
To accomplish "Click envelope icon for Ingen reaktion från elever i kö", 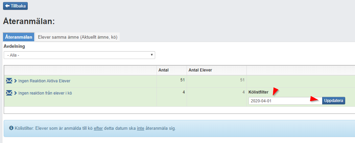I will click(x=9, y=93).
